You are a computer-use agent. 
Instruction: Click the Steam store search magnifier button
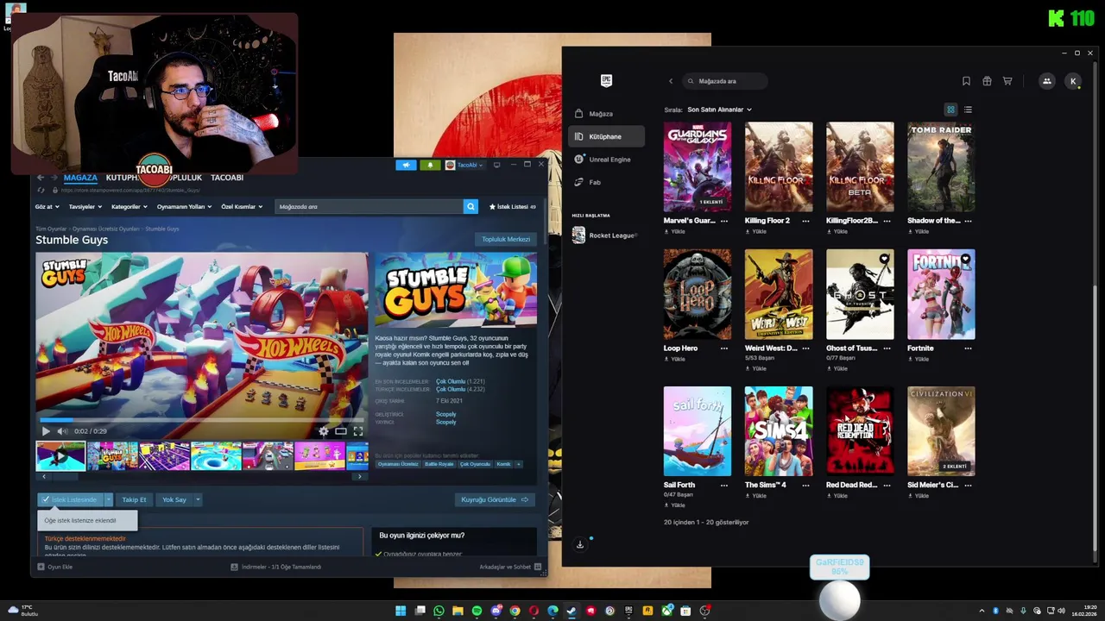(x=470, y=207)
